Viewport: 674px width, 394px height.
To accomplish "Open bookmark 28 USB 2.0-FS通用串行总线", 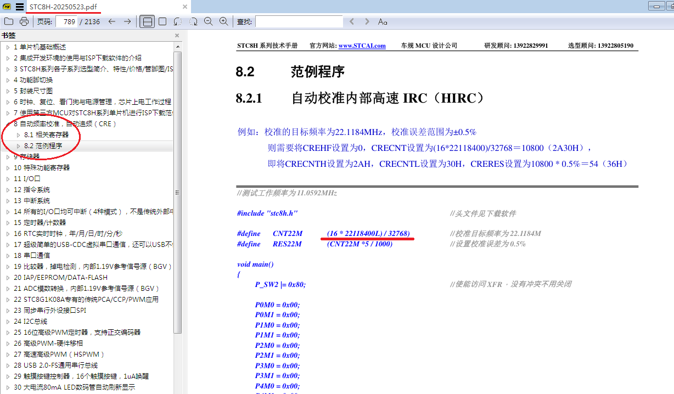I will pyautogui.click(x=56, y=365).
